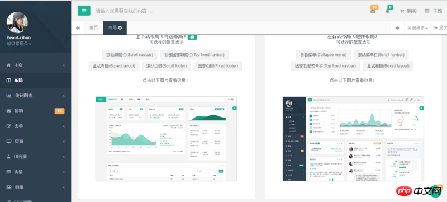Click the bar chart icon beside 统计图表
This screenshot has width=447, height=202.
pyautogui.click(x=9, y=96)
